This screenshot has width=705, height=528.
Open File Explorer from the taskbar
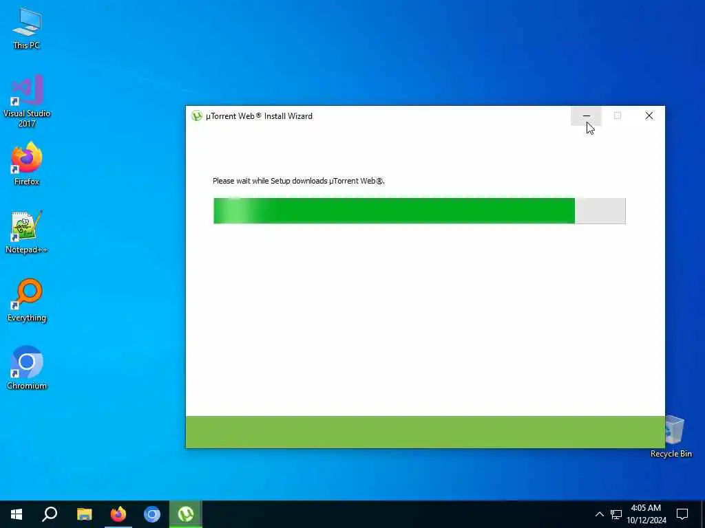coord(84,514)
